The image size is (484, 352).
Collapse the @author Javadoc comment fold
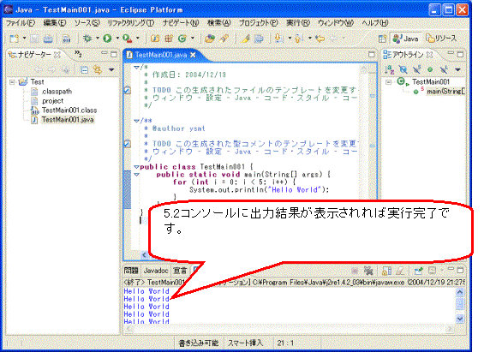click(136, 121)
